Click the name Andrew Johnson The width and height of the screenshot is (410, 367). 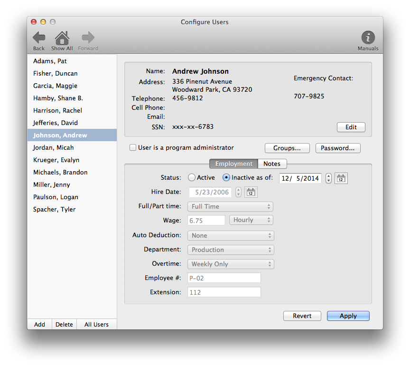[200, 71]
